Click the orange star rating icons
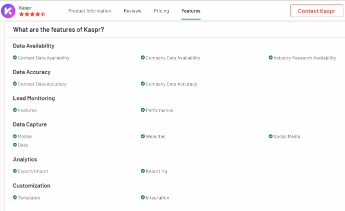This screenshot has height=211, width=345. [32, 14]
